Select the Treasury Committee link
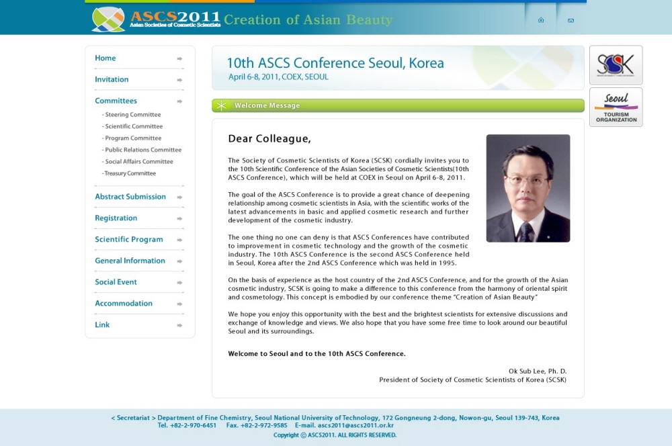672x446 pixels. tap(130, 173)
